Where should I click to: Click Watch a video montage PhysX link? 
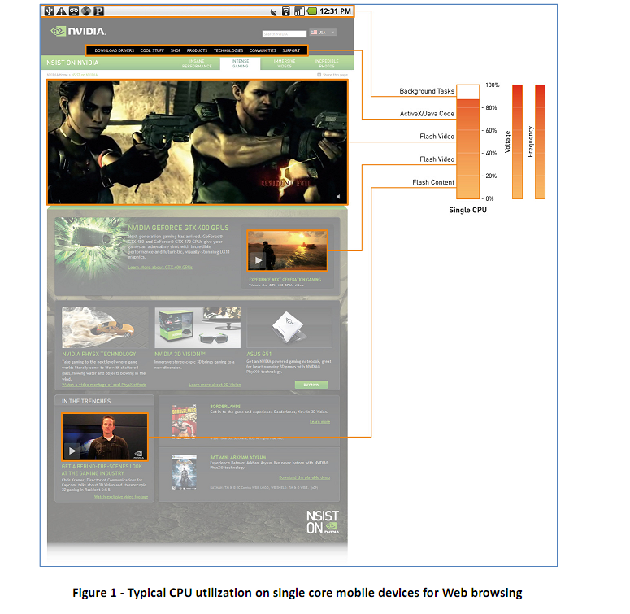pos(104,385)
